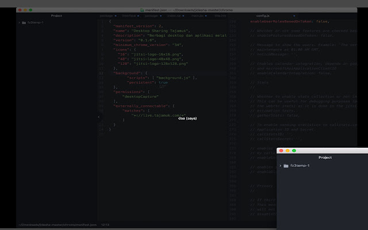Collapse tree view with left-arrow handle

99,117
